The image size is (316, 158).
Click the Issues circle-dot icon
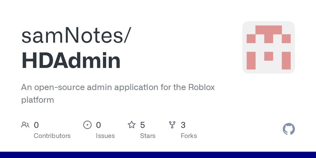point(87,125)
